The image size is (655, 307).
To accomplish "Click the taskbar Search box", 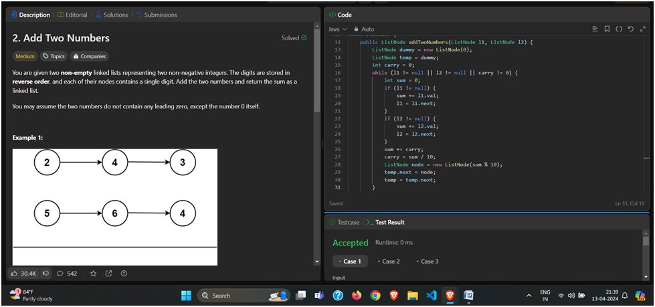I will point(244,296).
